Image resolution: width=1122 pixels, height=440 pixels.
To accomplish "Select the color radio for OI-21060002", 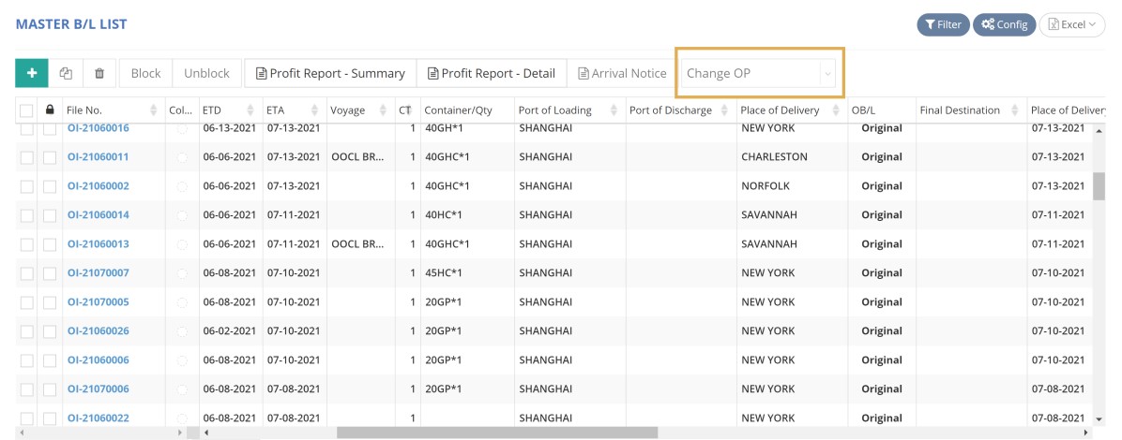I will (182, 186).
